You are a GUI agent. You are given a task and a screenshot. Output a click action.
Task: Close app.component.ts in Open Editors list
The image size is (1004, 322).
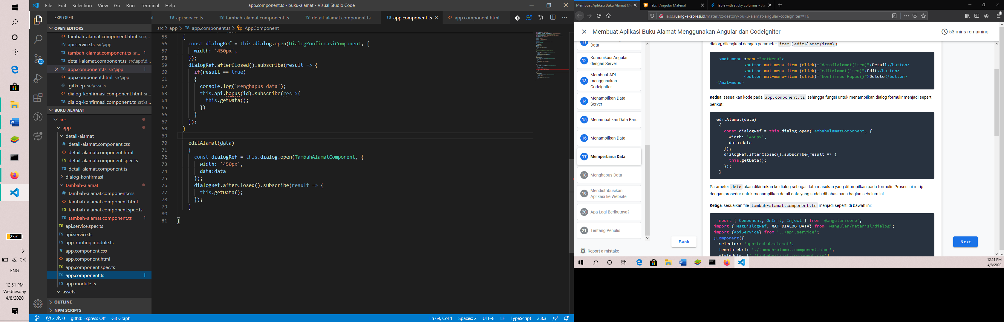coord(56,69)
